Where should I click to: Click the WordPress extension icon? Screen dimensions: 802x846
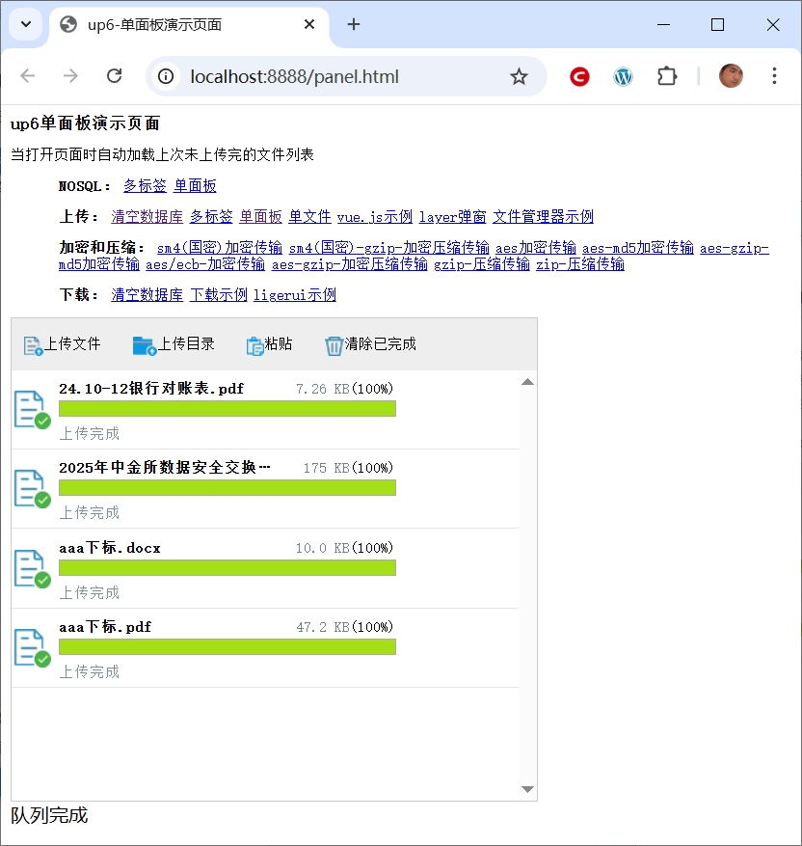pos(624,76)
